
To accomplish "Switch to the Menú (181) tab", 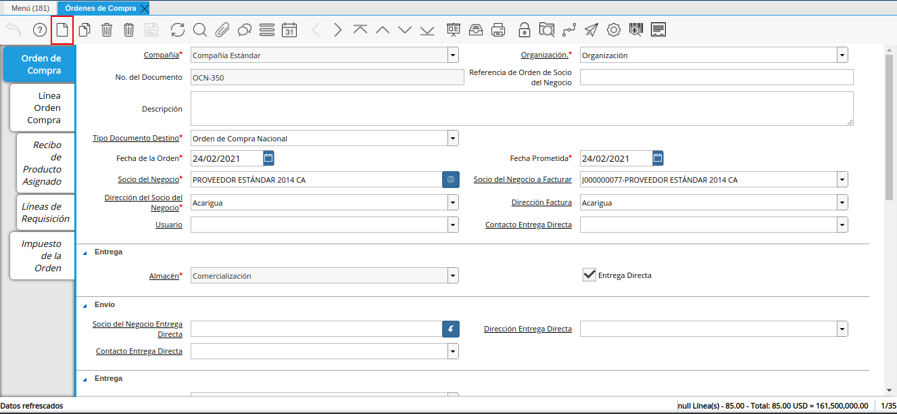I will (x=30, y=8).
